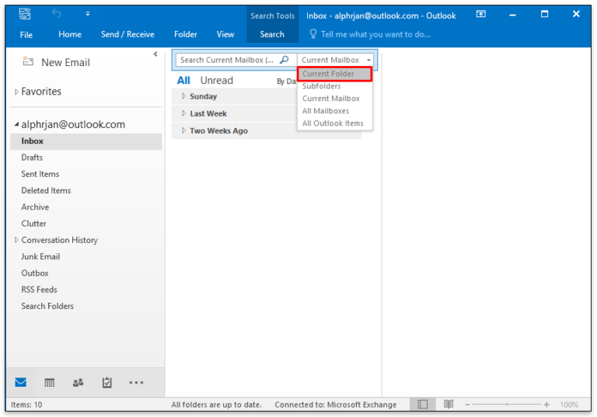Switch to the Mail view icon
Image resolution: width=597 pixels, height=417 pixels.
coord(20,382)
